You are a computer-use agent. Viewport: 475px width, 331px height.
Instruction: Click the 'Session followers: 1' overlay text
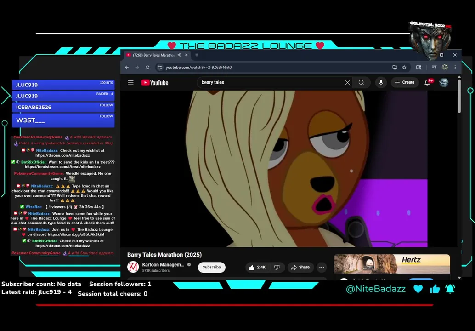click(120, 284)
